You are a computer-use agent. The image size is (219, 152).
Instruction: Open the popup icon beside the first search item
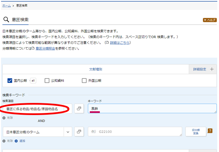click(79, 108)
